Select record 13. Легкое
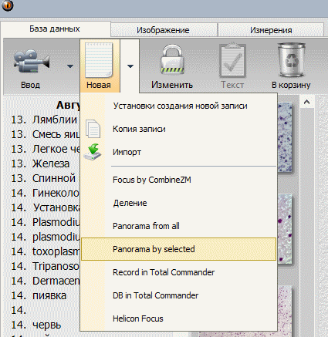The height and width of the screenshot is (337, 328). 46,149
